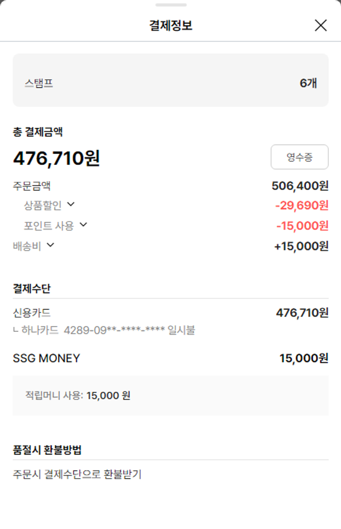341x529 pixels.
Task: Click the red -29,690원 discount amount
Action: [301, 206]
